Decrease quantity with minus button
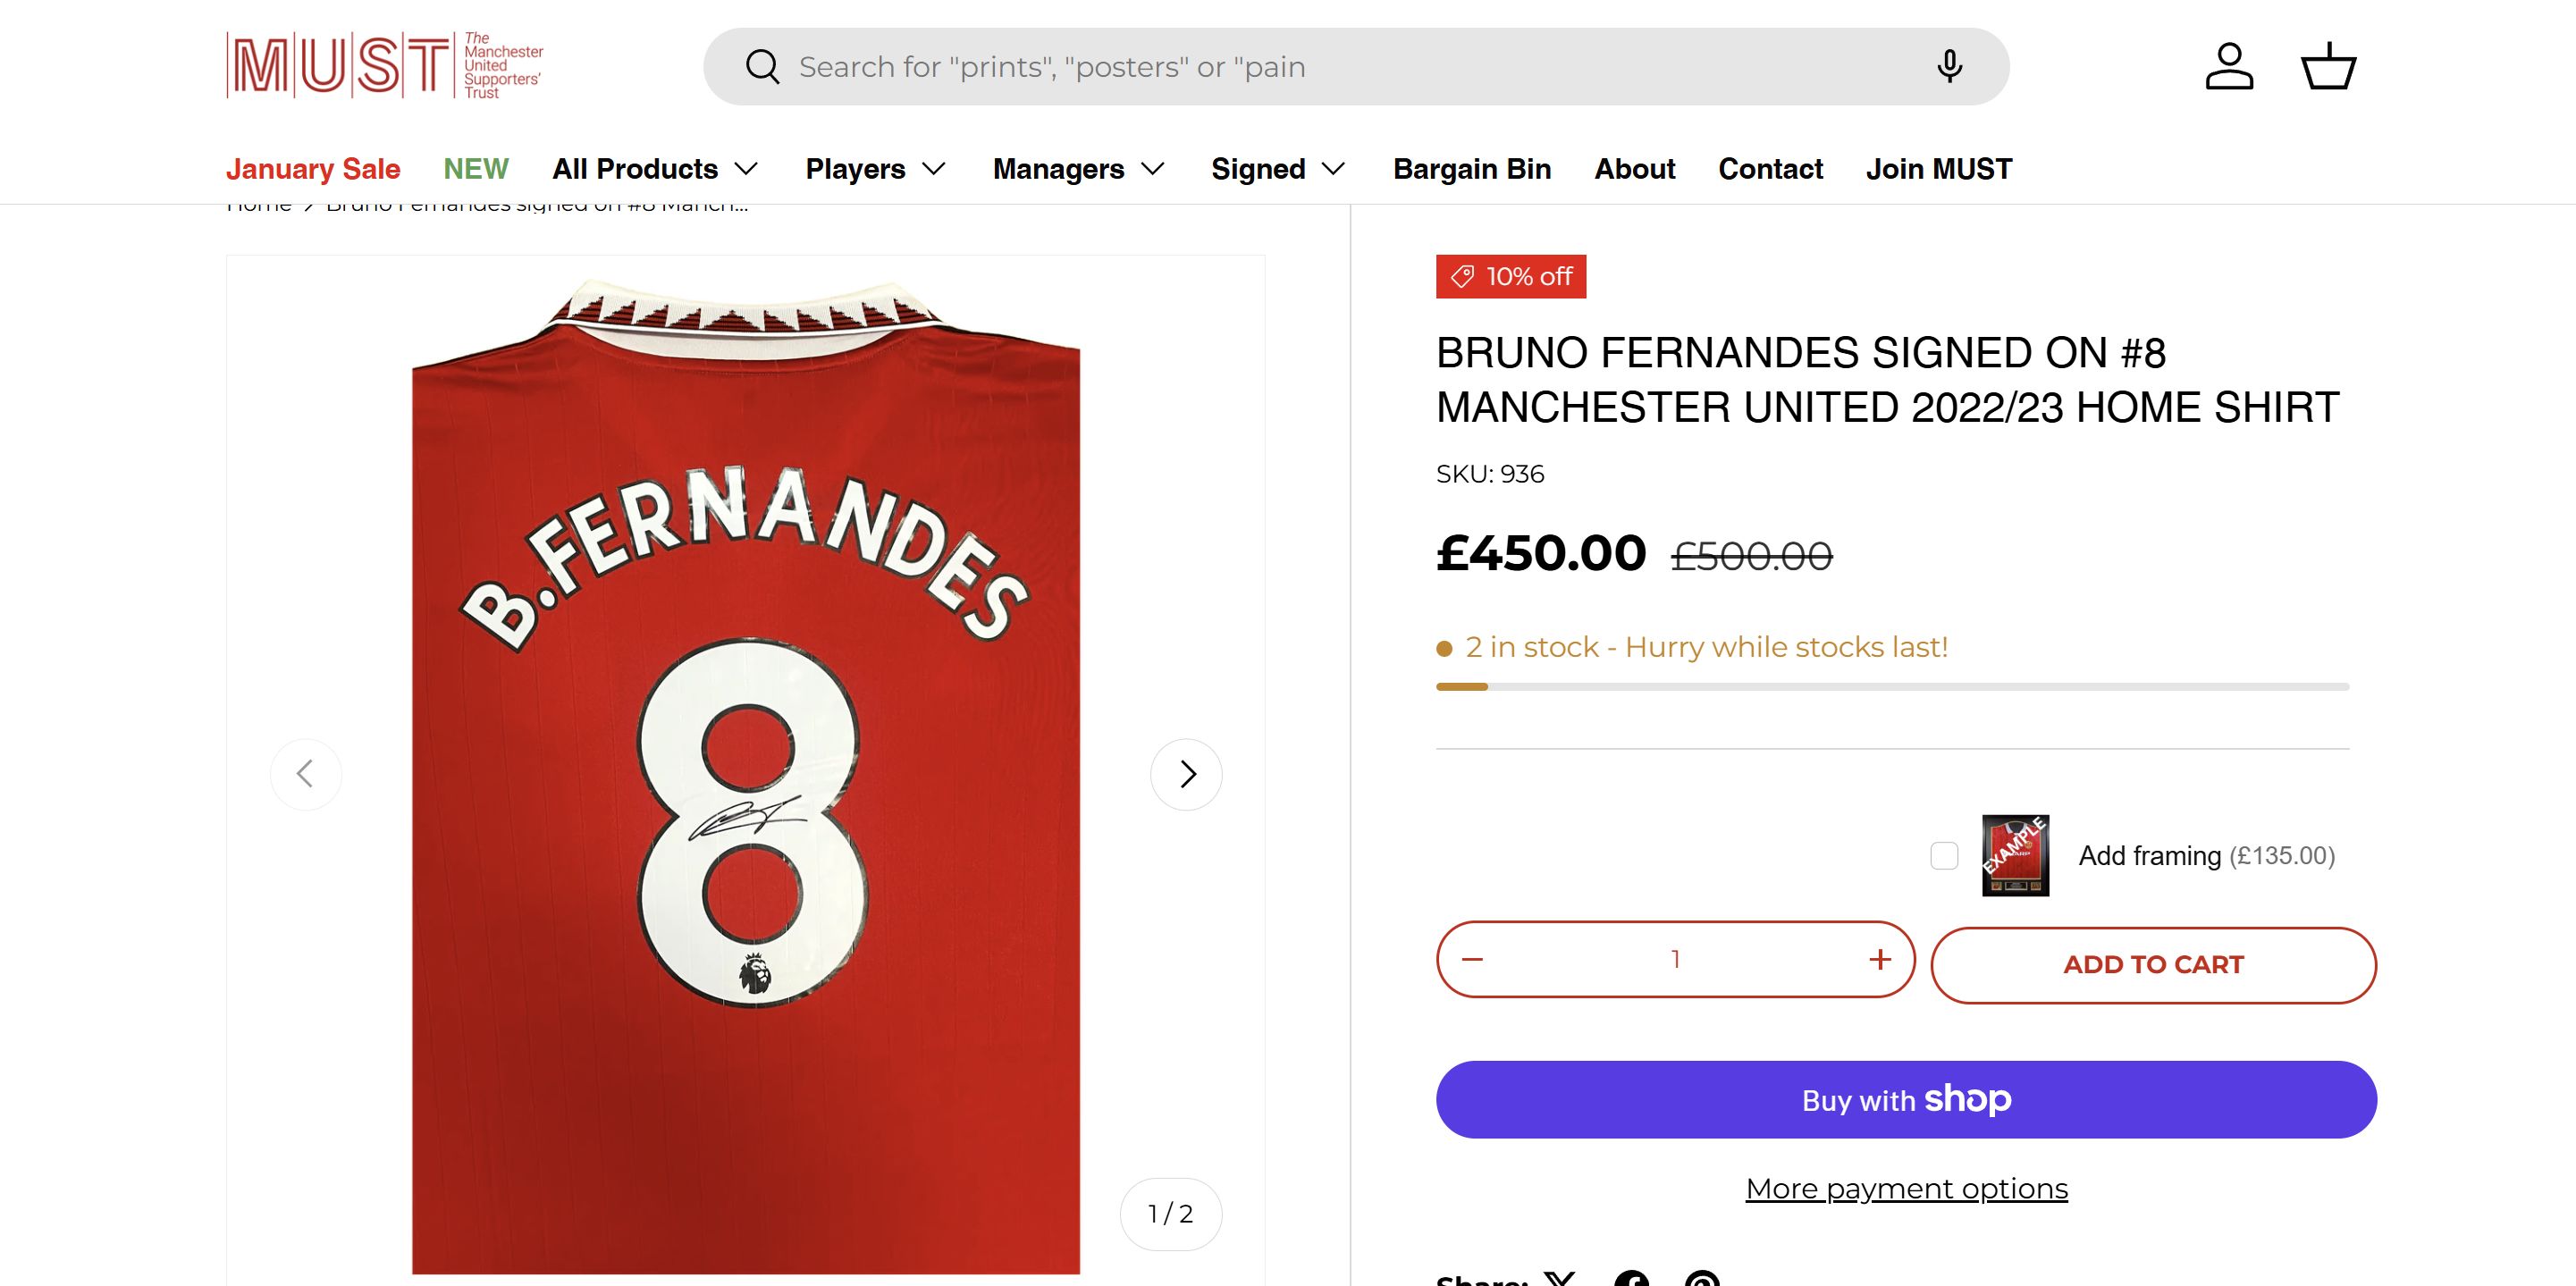The image size is (2576, 1286). pos(1472,960)
